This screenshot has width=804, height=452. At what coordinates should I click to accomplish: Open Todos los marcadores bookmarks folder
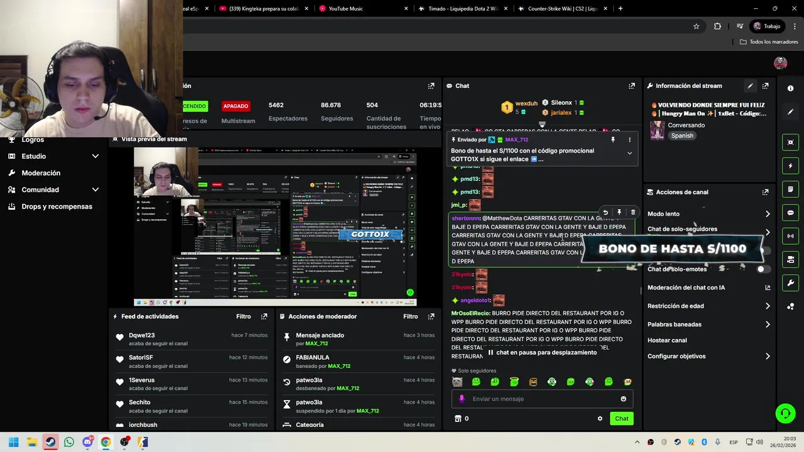click(x=769, y=42)
